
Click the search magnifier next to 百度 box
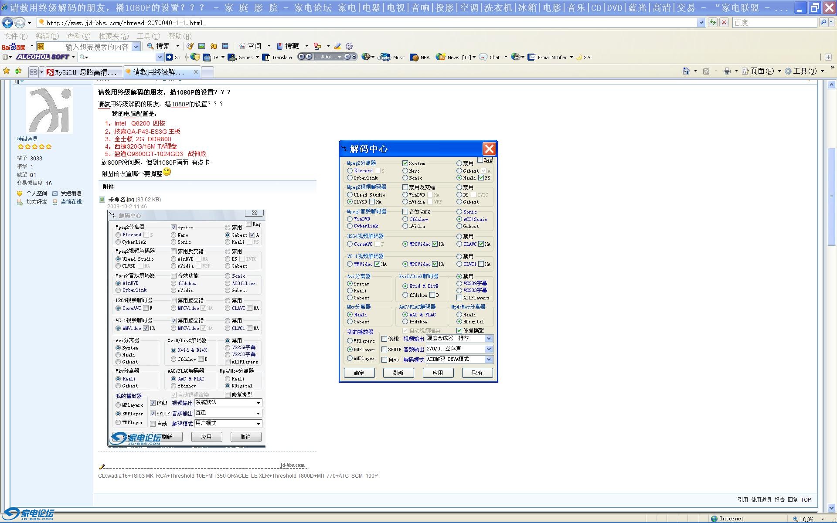823,22
